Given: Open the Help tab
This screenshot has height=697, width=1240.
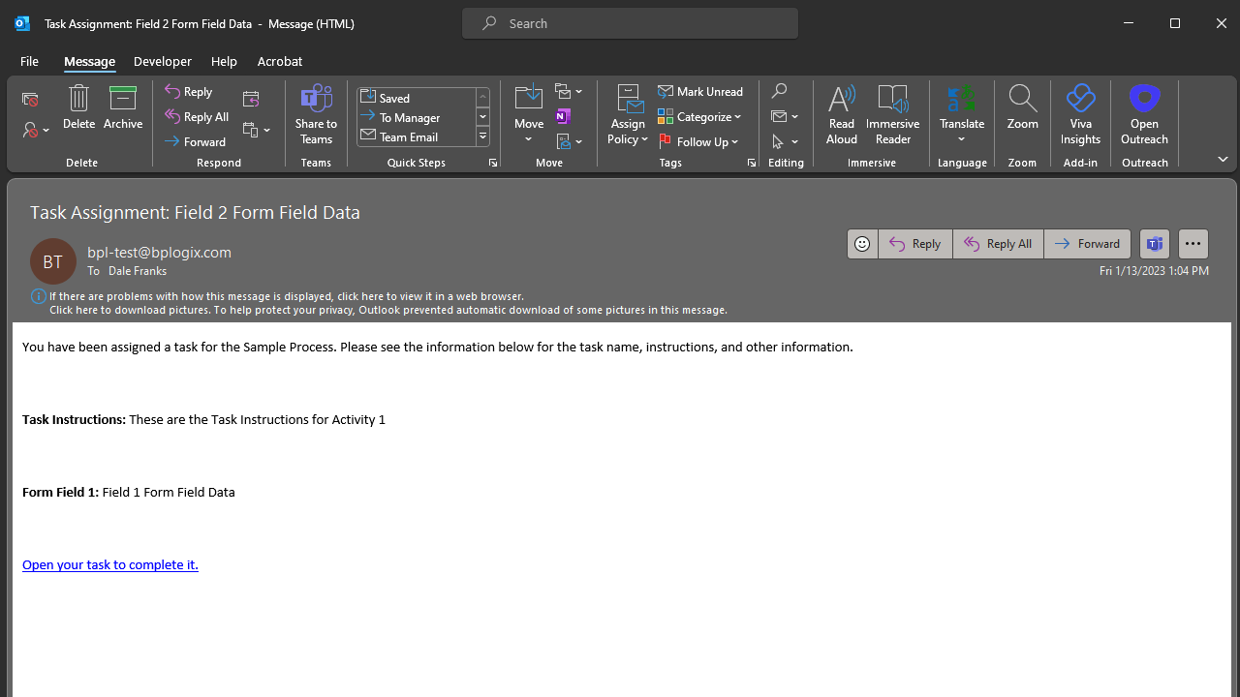Looking at the screenshot, I should [224, 61].
